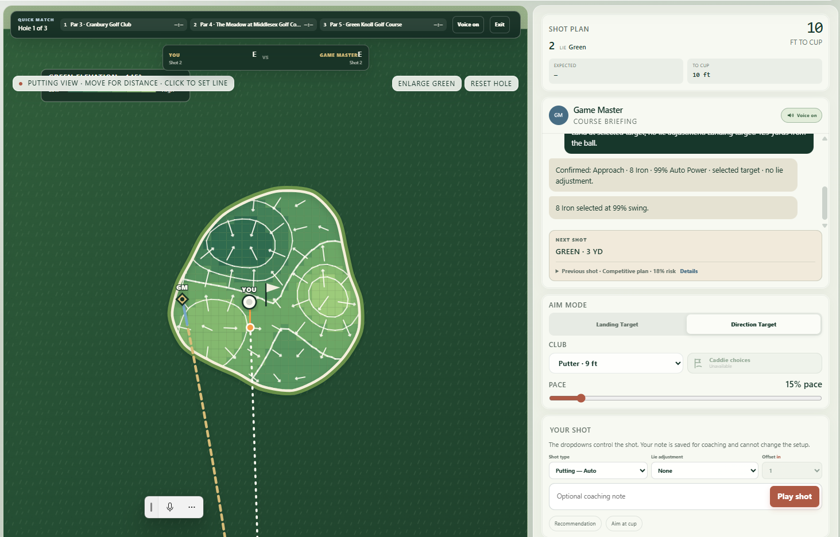Select Landing Target aim mode

click(x=617, y=325)
